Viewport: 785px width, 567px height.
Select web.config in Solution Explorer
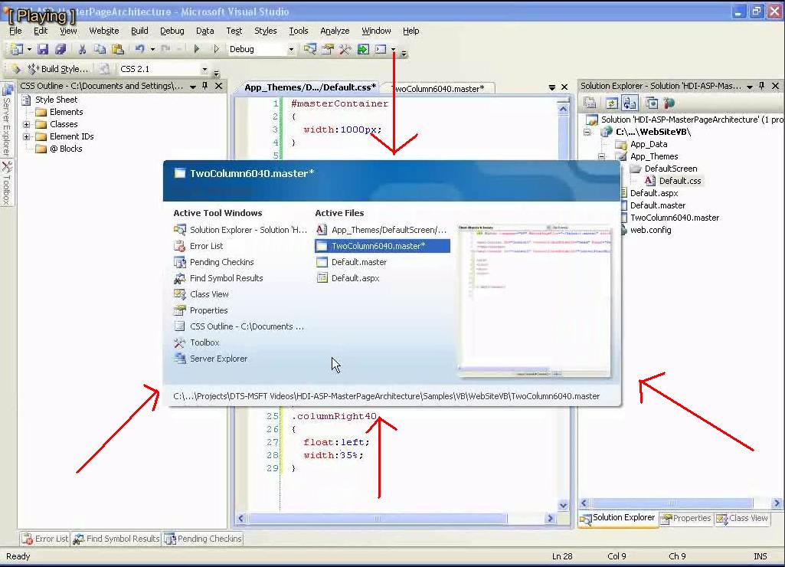point(650,230)
